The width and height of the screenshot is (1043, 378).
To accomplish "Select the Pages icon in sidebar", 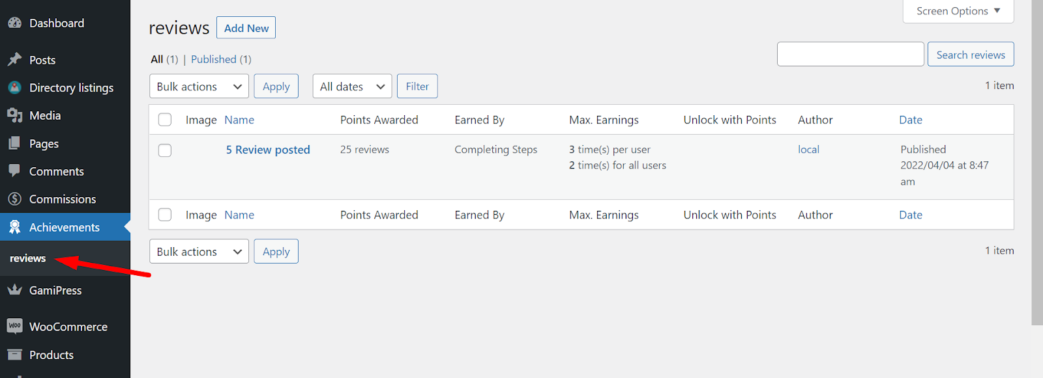I will (x=14, y=143).
